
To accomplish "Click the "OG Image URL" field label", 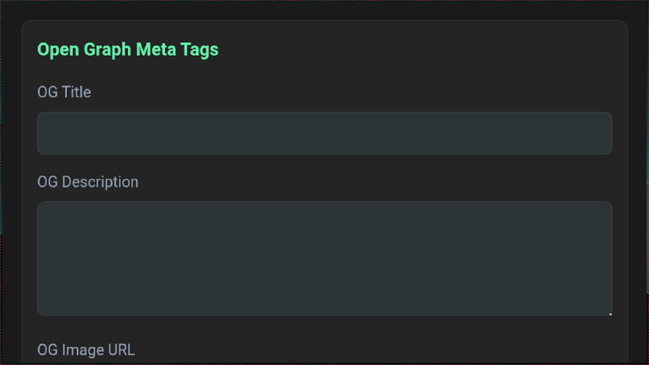I will (86, 350).
